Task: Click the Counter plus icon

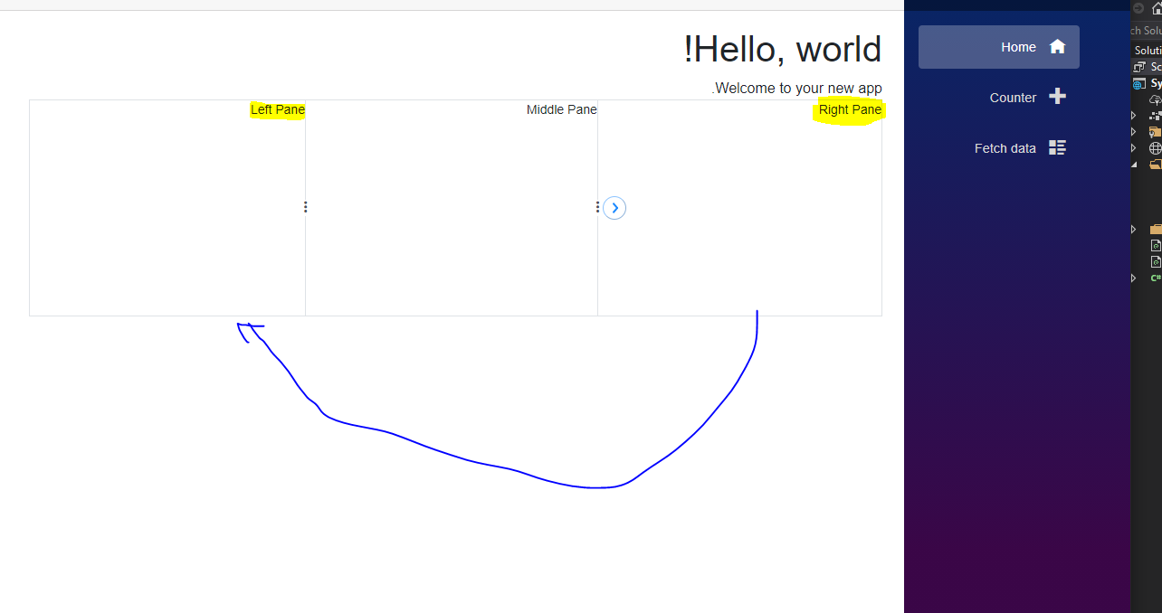Action: pyautogui.click(x=1057, y=97)
